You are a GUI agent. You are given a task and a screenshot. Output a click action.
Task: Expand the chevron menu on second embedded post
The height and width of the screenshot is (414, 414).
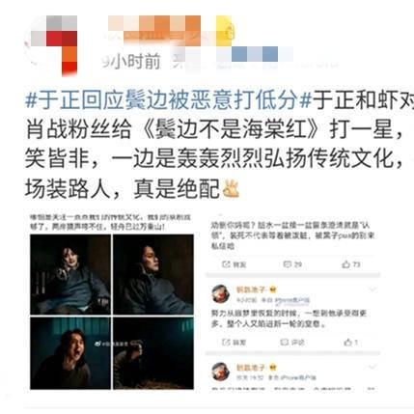coord(373,290)
